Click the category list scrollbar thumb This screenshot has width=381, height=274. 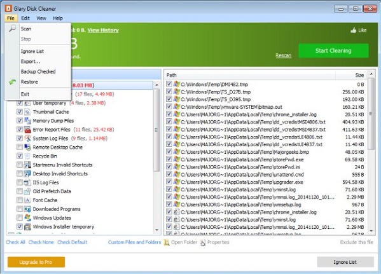click(156, 130)
